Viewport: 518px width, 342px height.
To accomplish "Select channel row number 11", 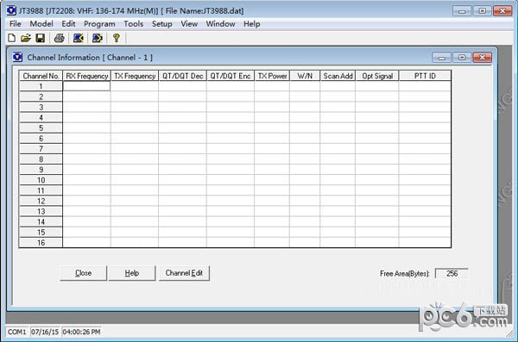I will pyautogui.click(x=41, y=190).
